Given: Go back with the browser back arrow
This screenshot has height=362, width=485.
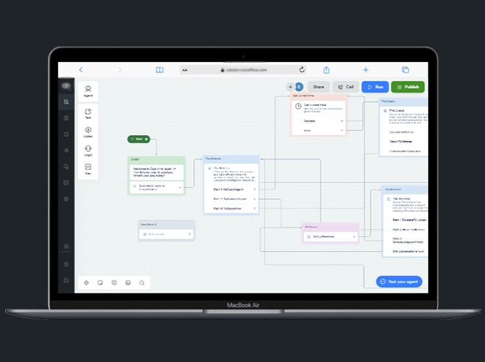Looking at the screenshot, I should pos(81,70).
